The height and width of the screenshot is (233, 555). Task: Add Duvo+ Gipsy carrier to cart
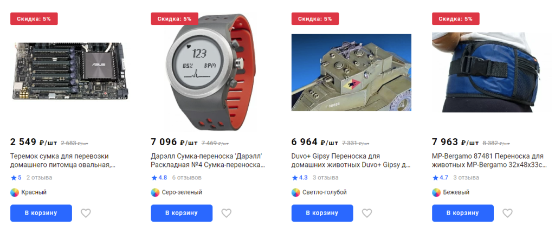pyautogui.click(x=322, y=213)
